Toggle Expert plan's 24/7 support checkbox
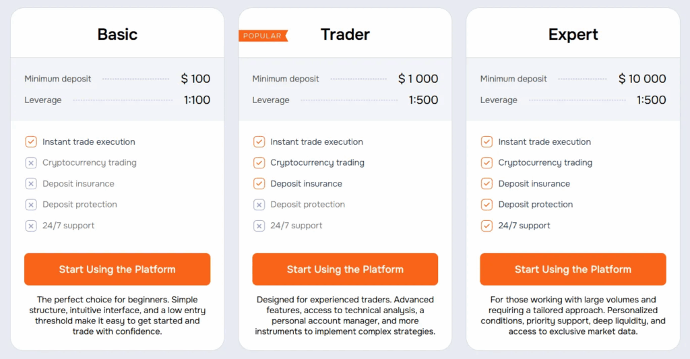The image size is (690, 359). [487, 226]
